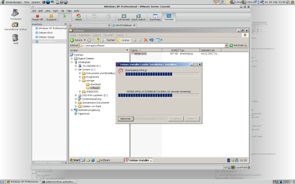This screenshot has height=184, width=295.
Task: Click Abbrechen in the Debian installer dialog
Action: tap(125, 119)
